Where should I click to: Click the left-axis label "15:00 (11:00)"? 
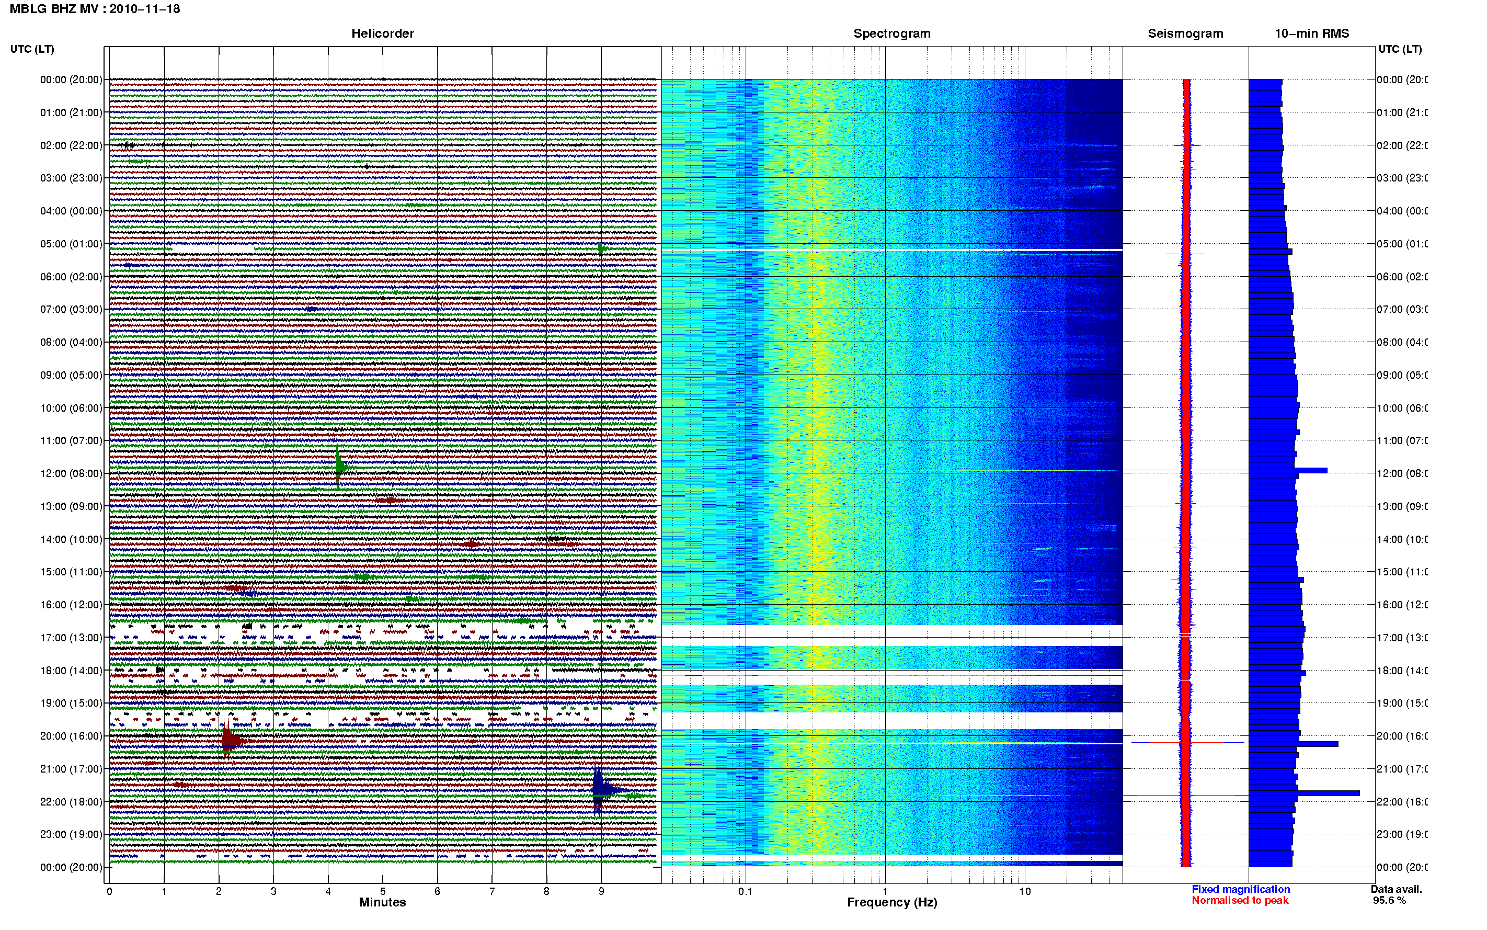71,572
